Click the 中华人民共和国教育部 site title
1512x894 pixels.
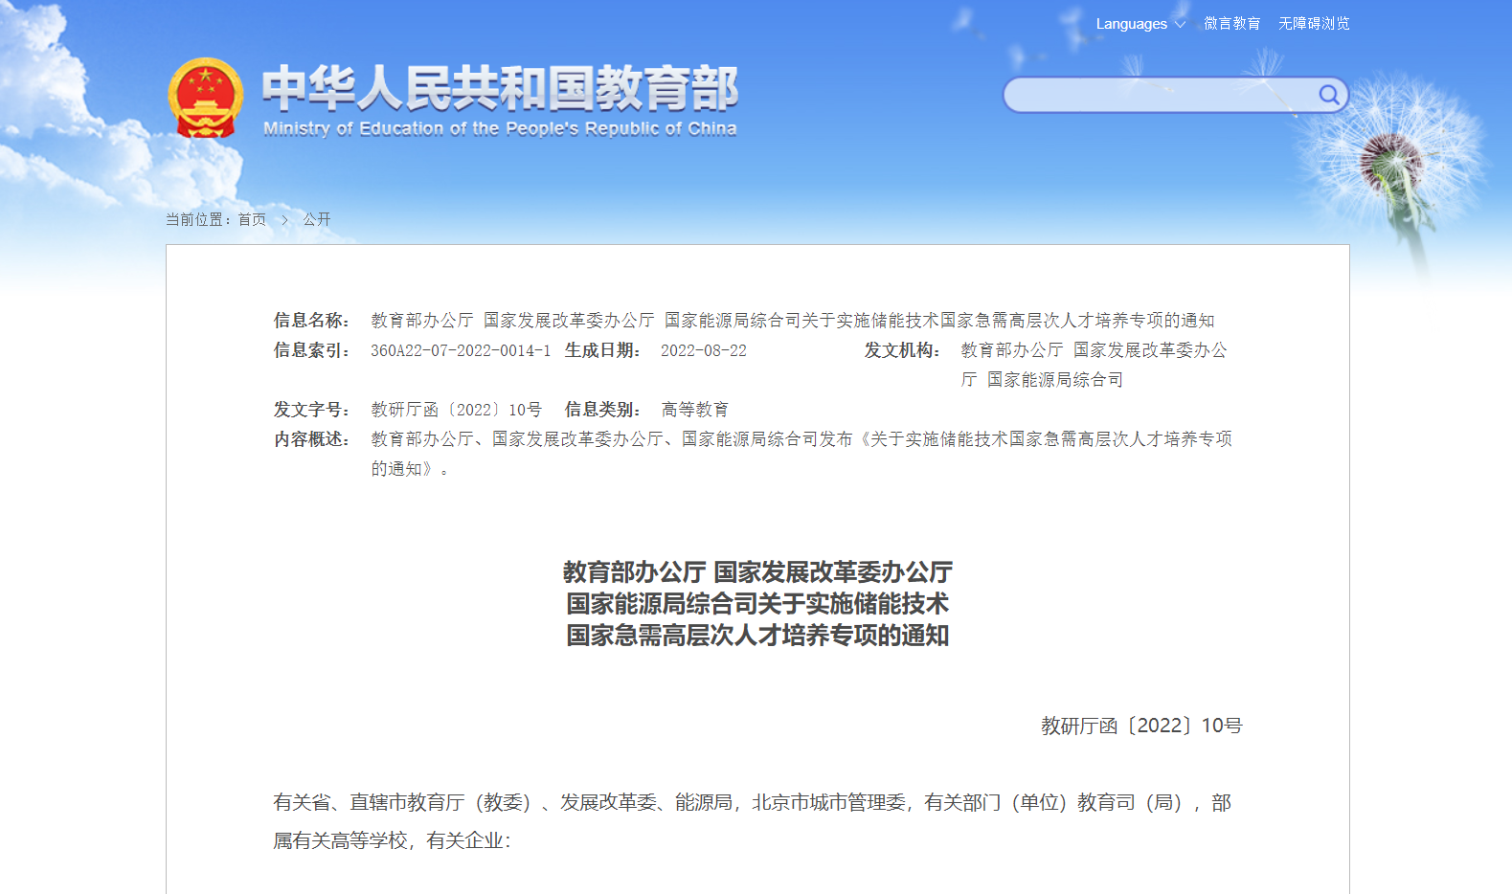(x=500, y=88)
